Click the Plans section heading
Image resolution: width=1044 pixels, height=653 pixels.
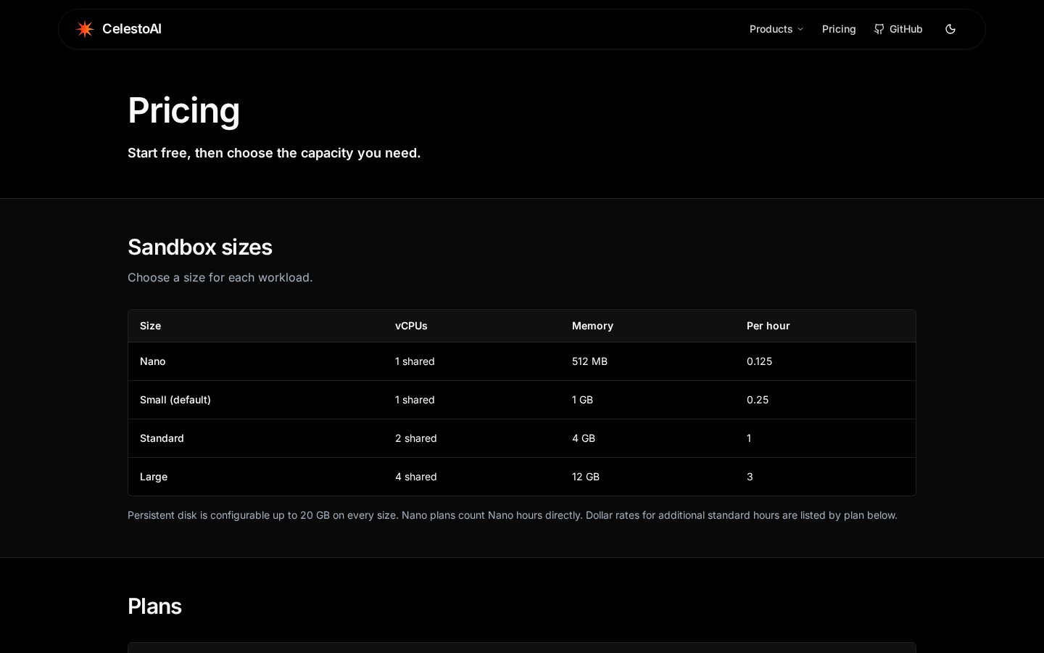tap(154, 606)
